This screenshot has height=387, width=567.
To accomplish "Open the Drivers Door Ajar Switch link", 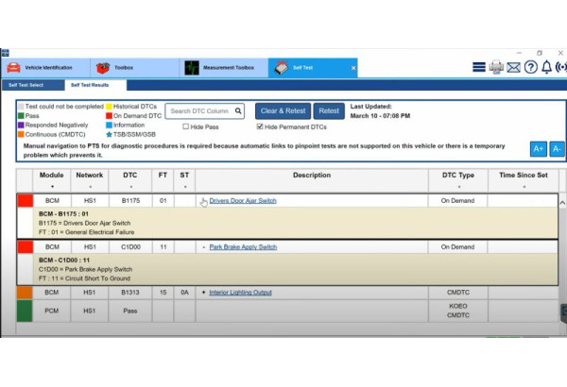I will click(x=243, y=201).
